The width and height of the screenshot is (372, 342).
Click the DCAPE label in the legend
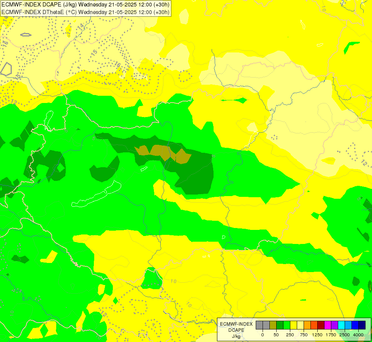coord(236,330)
